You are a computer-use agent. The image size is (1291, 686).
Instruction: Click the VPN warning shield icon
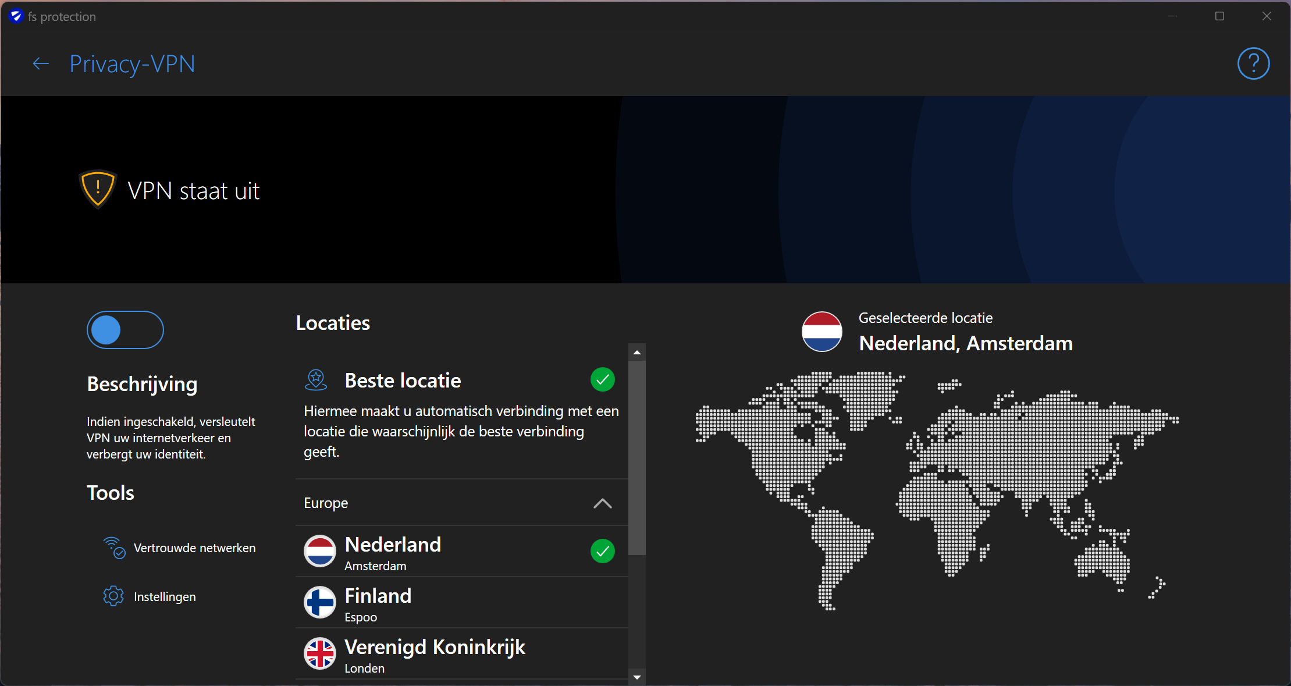tap(98, 189)
